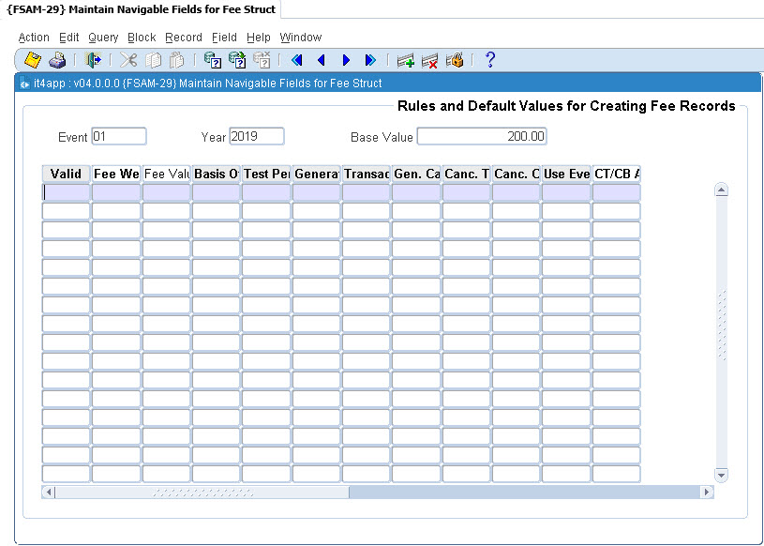Go to the next record arrow
This screenshot has width=764, height=546.
(346, 60)
